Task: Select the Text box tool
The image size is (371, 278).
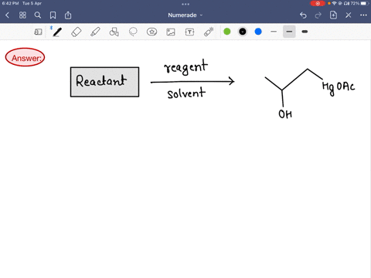Action: [x=189, y=32]
